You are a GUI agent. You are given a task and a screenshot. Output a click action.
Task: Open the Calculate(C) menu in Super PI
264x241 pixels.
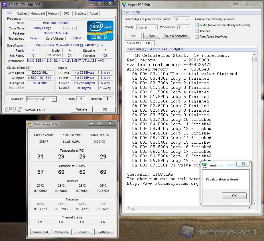[137, 49]
